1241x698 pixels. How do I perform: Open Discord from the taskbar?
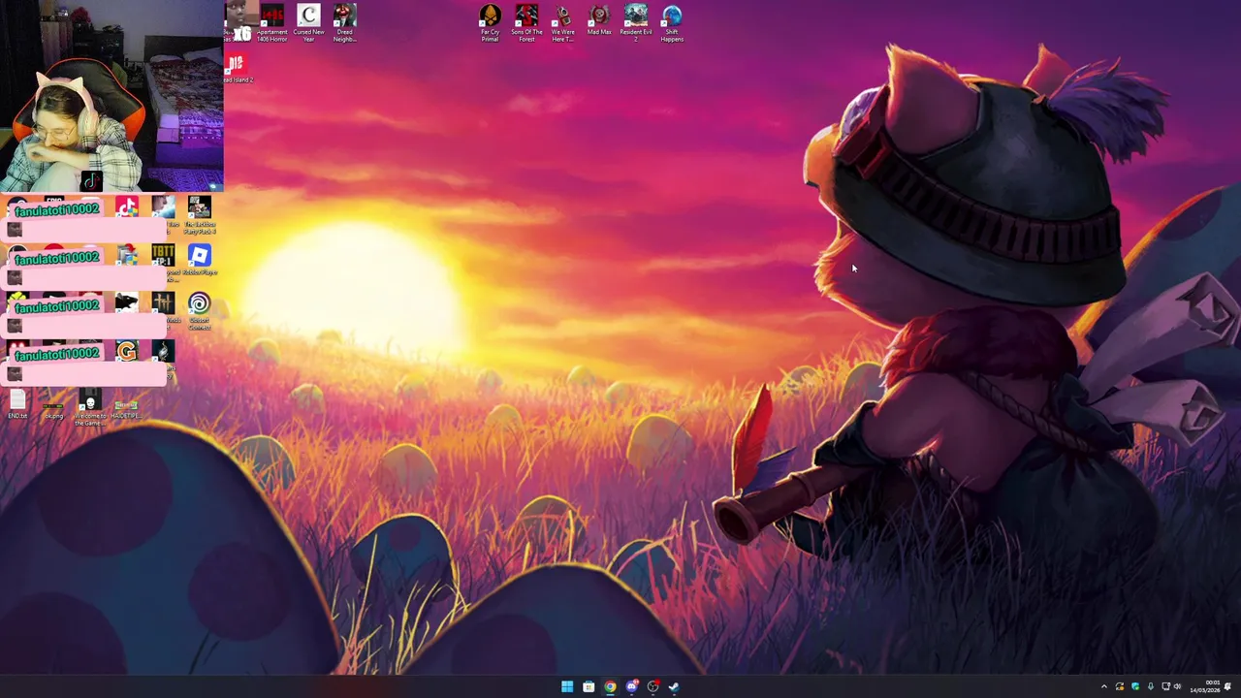(x=632, y=687)
